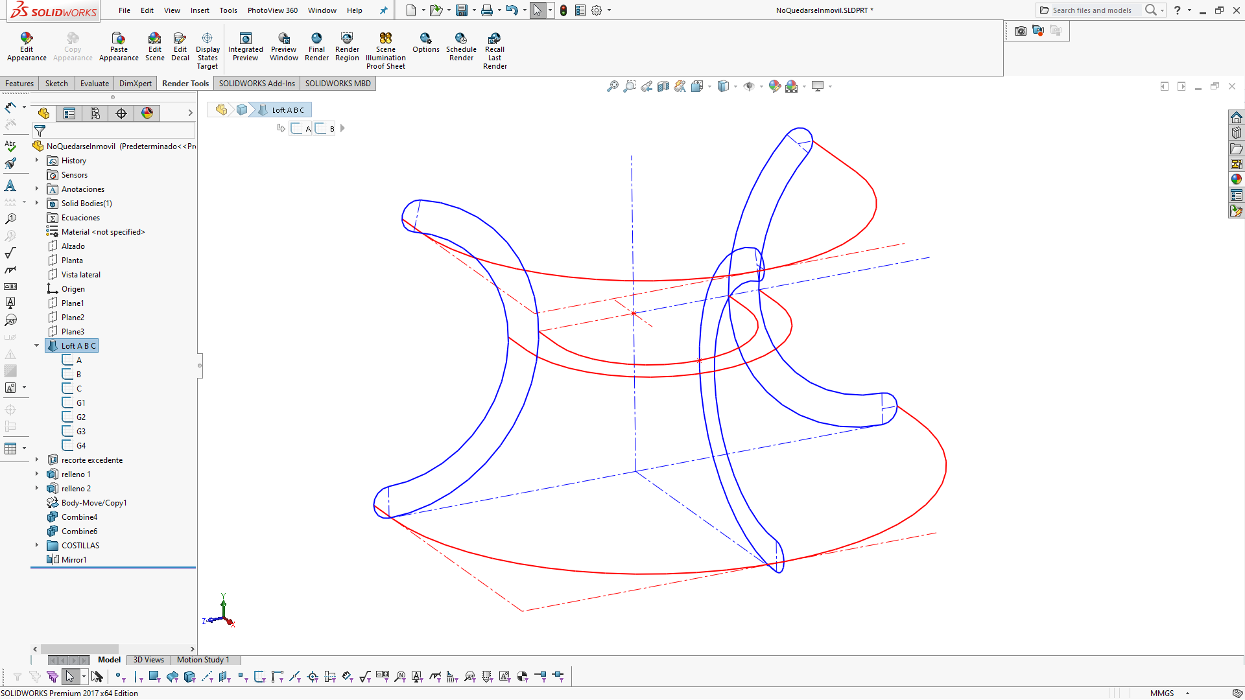This screenshot has height=700, width=1245.
Task: Open SOLIDWORKS MBD tab
Action: (338, 84)
